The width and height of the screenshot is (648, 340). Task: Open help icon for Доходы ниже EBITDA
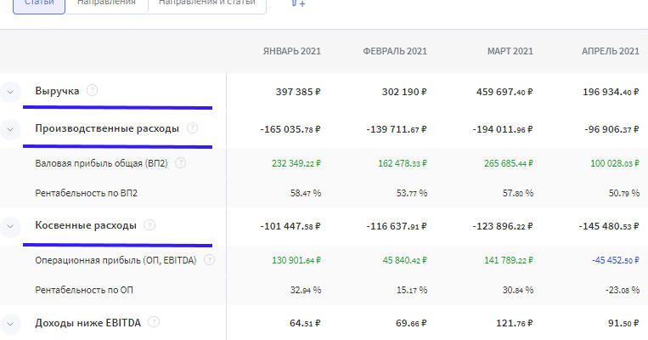(155, 322)
